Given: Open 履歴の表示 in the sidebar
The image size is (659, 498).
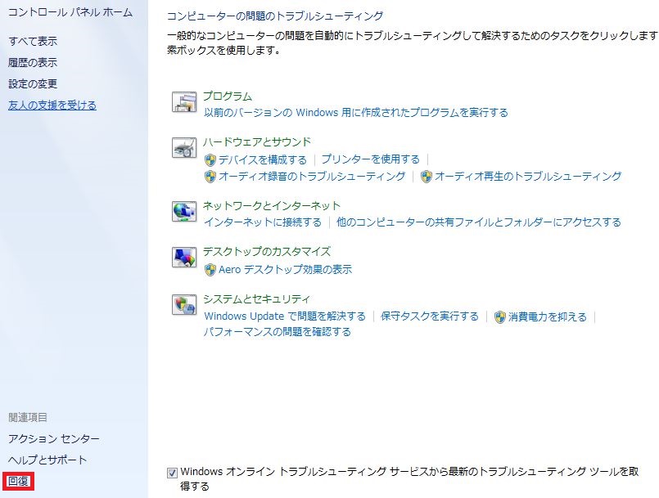Looking at the screenshot, I should click(x=33, y=62).
